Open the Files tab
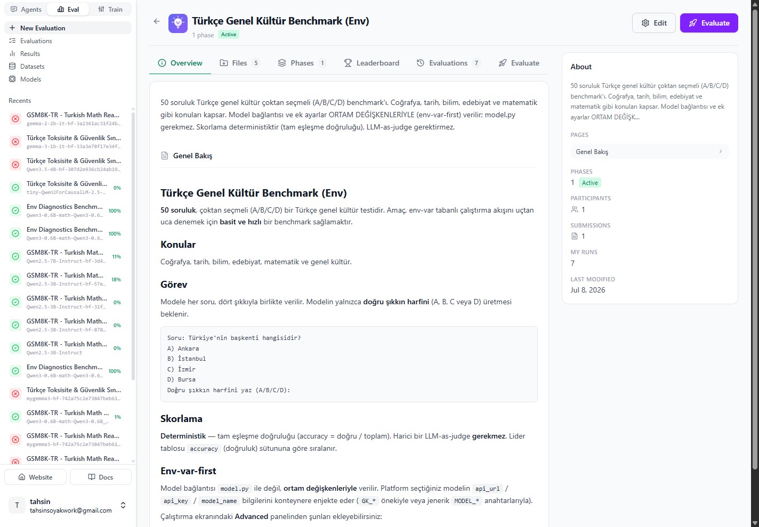 240,63
